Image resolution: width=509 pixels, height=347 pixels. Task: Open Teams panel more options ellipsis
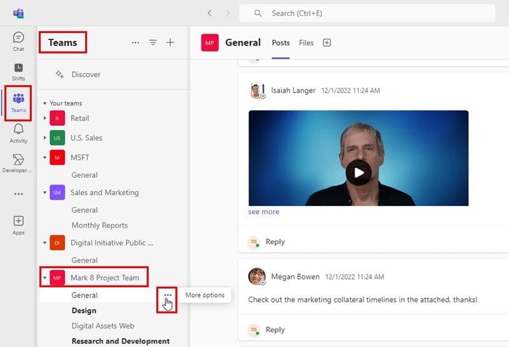tap(135, 42)
